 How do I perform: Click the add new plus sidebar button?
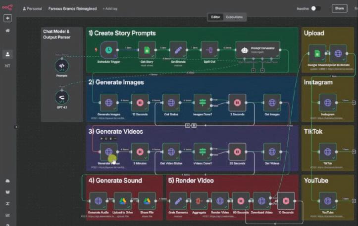coord(7,18)
